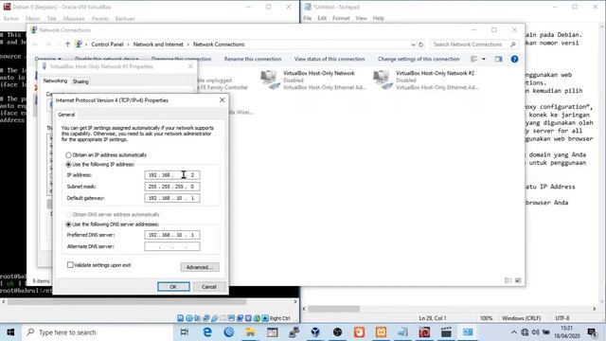The image size is (606, 341).
Task: Open XAMPP icon on taskbar
Action: [381, 332]
